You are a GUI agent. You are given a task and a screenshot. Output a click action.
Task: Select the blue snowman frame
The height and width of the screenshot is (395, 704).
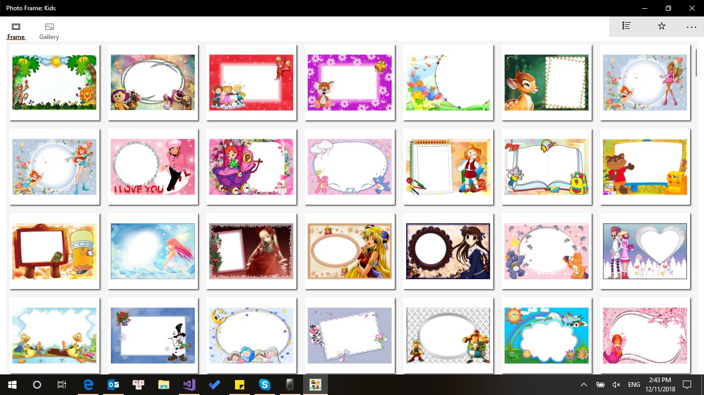[153, 335]
